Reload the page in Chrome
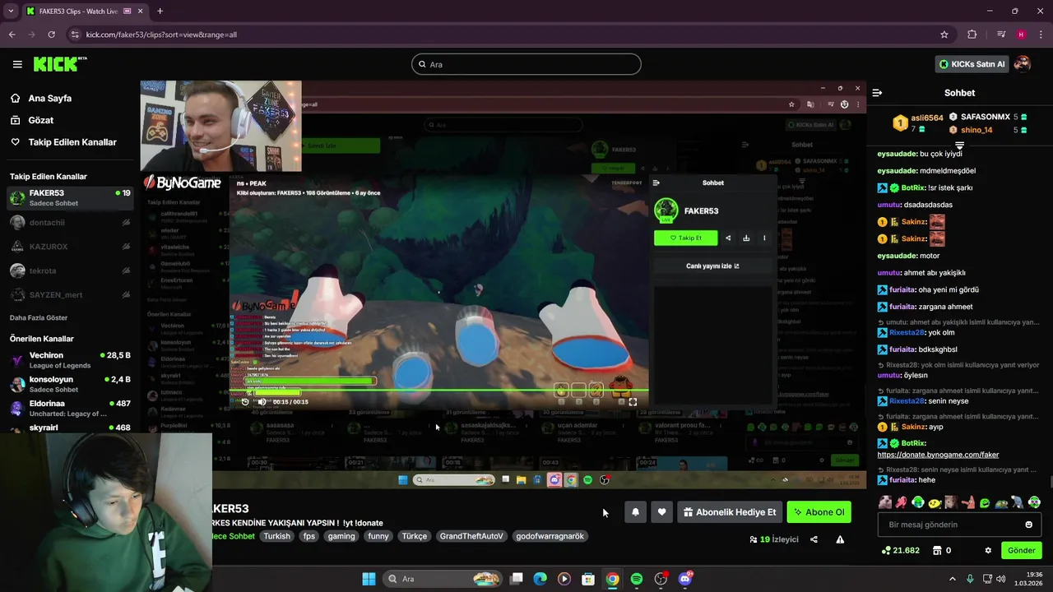 click(51, 35)
